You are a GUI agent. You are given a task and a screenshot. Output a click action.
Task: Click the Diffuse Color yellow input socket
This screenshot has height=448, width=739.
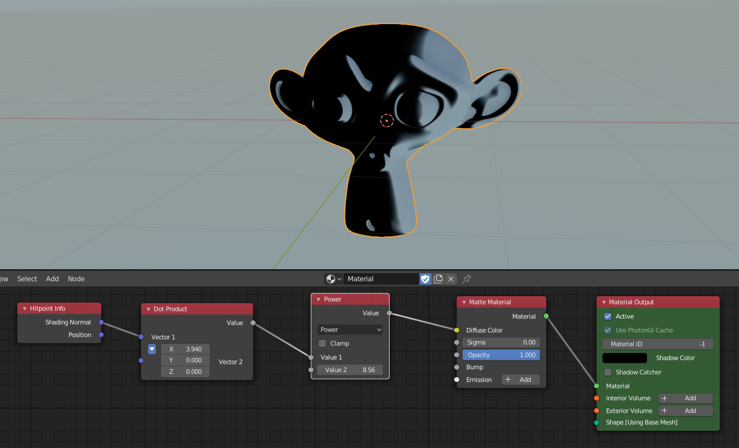pos(456,330)
